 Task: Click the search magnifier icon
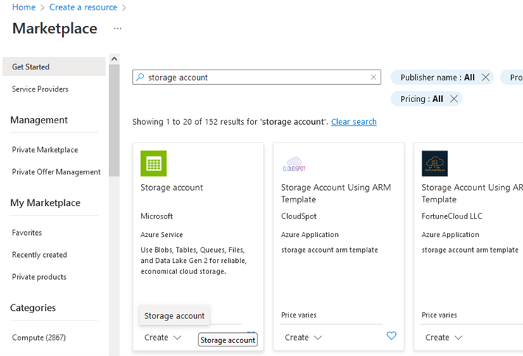click(140, 77)
